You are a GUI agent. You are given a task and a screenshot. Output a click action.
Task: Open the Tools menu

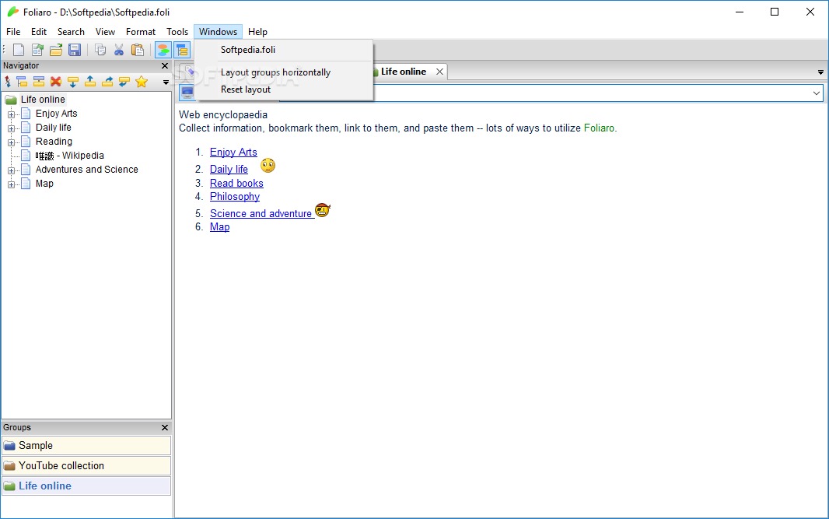(177, 32)
